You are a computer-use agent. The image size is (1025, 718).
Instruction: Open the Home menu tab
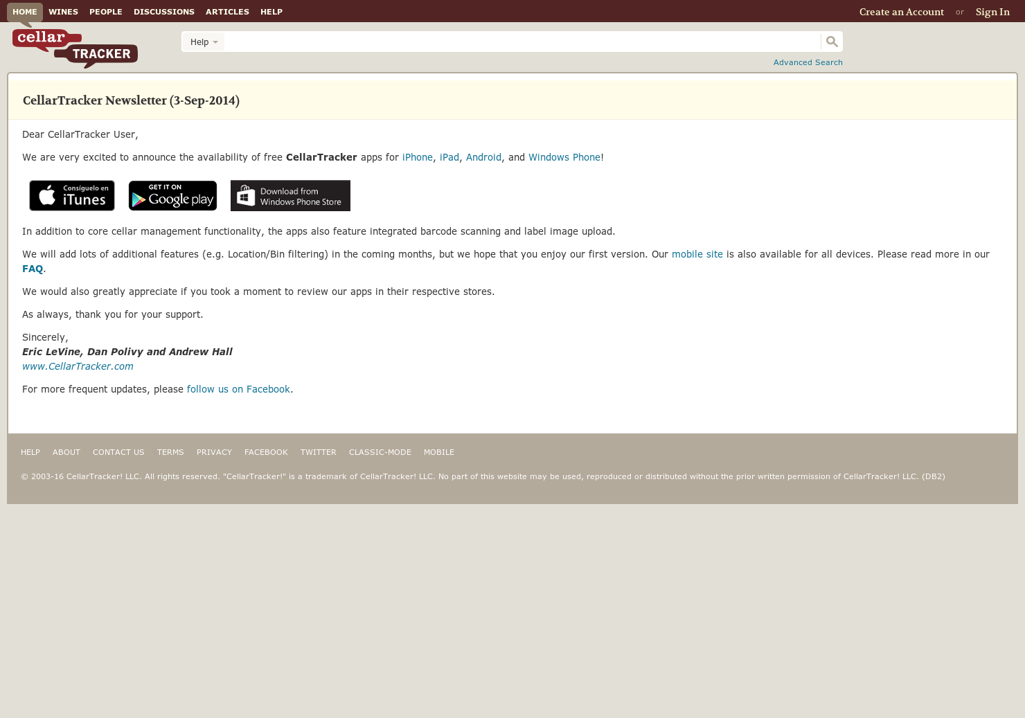click(x=25, y=12)
